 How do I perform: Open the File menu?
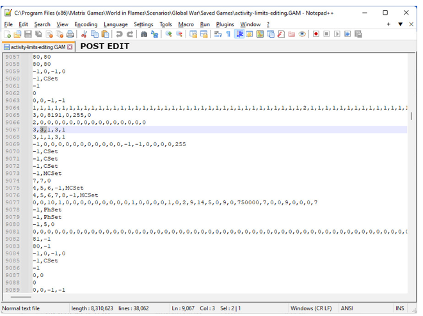(8, 24)
